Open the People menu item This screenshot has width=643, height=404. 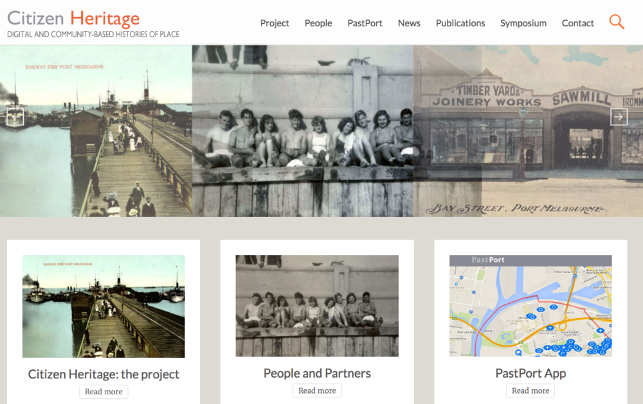(318, 23)
